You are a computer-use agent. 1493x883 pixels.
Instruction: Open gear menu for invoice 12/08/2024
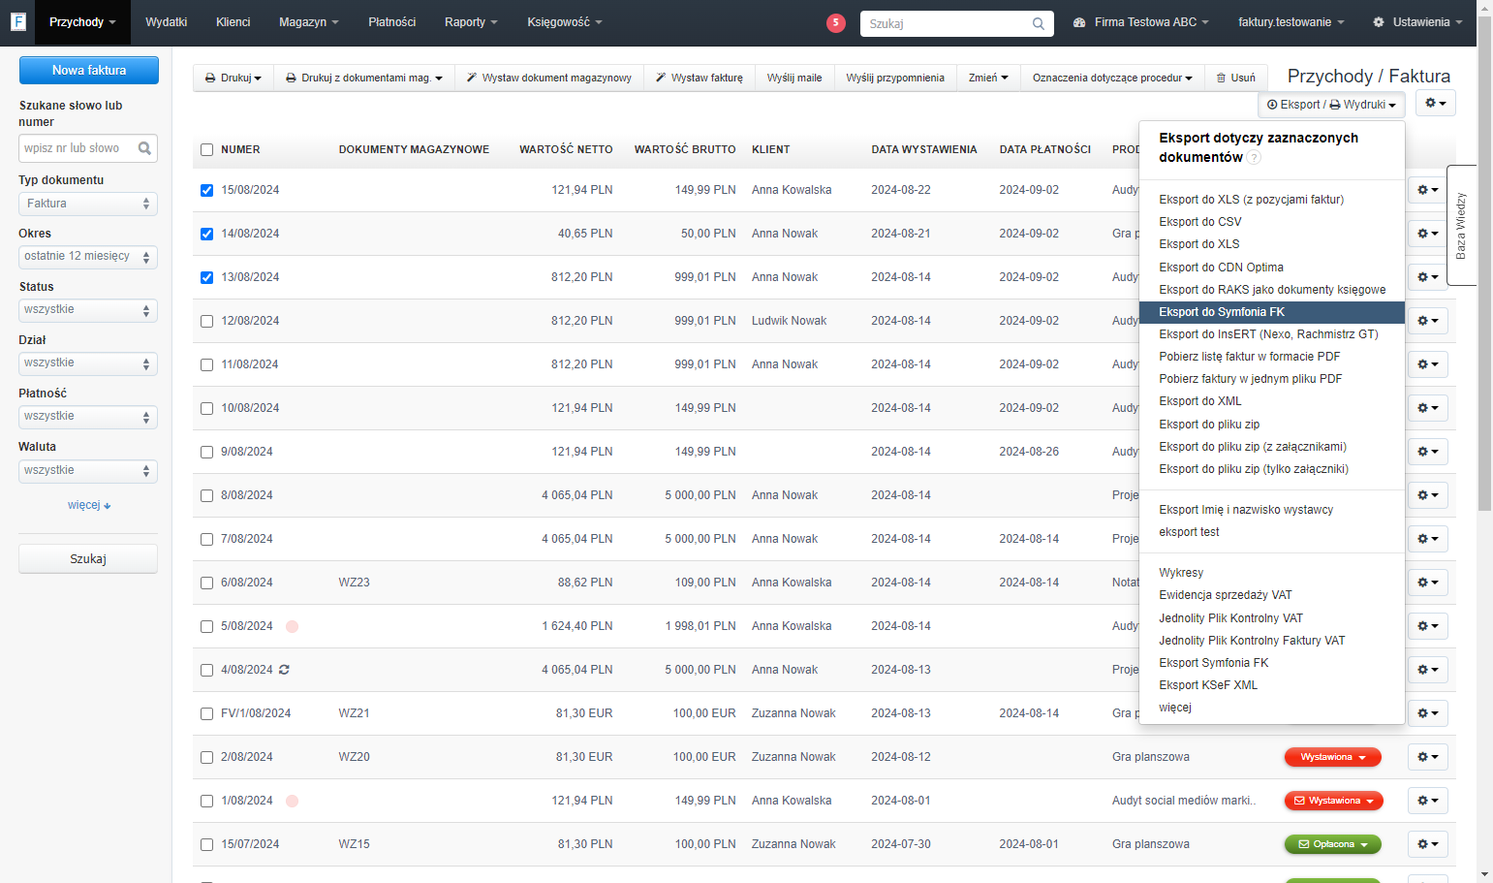(1428, 321)
